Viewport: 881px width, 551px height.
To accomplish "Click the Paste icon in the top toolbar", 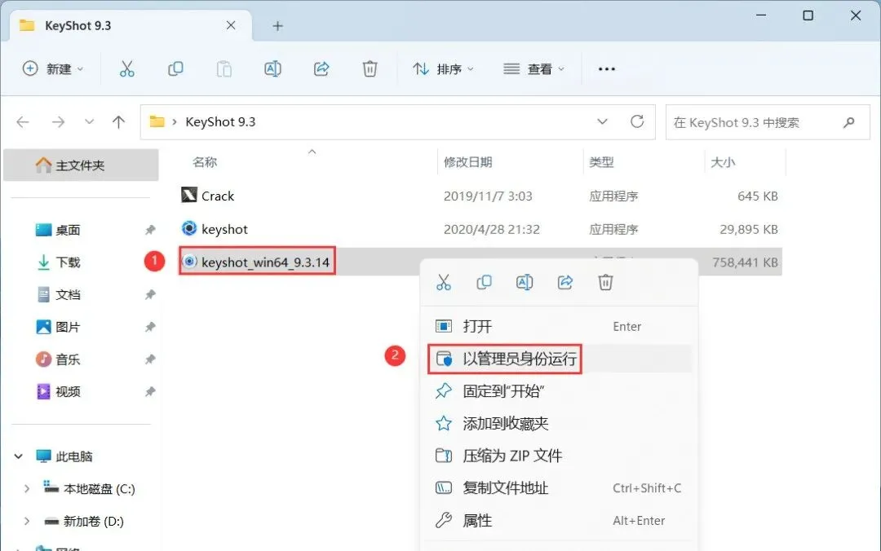I will click(224, 68).
